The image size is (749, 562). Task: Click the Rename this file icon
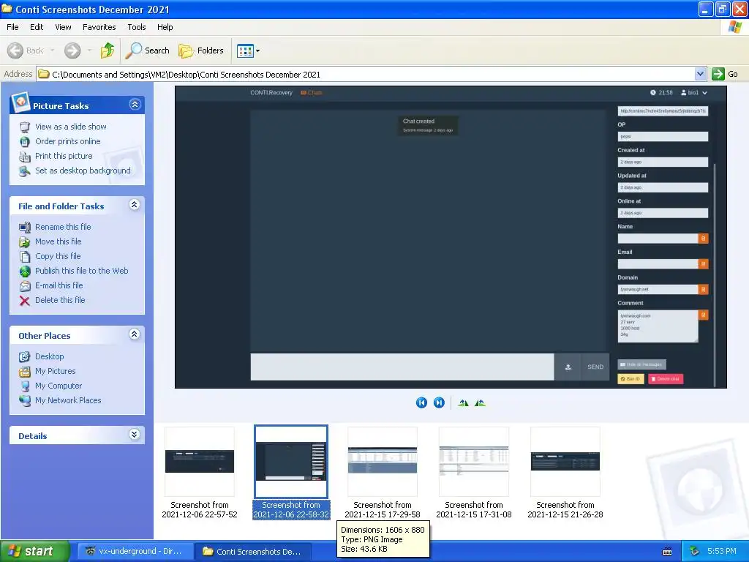tap(25, 228)
